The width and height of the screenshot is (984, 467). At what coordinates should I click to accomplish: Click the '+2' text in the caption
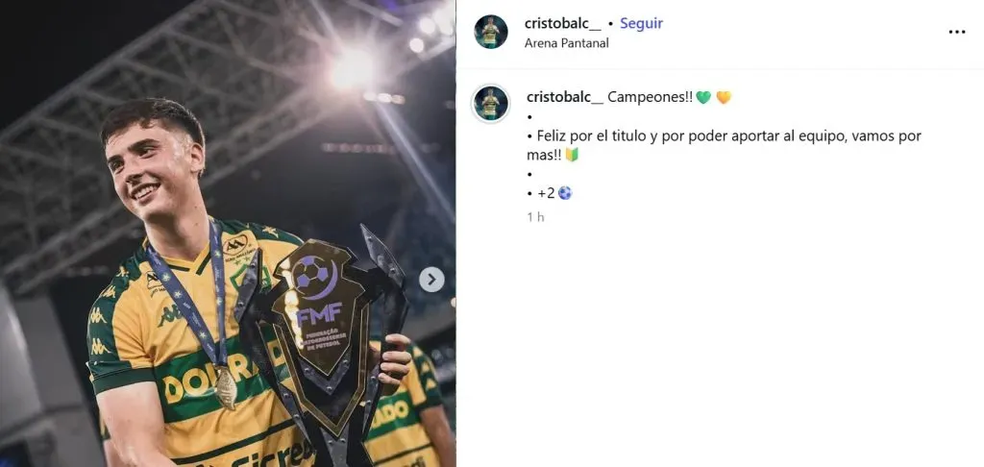pyautogui.click(x=546, y=193)
